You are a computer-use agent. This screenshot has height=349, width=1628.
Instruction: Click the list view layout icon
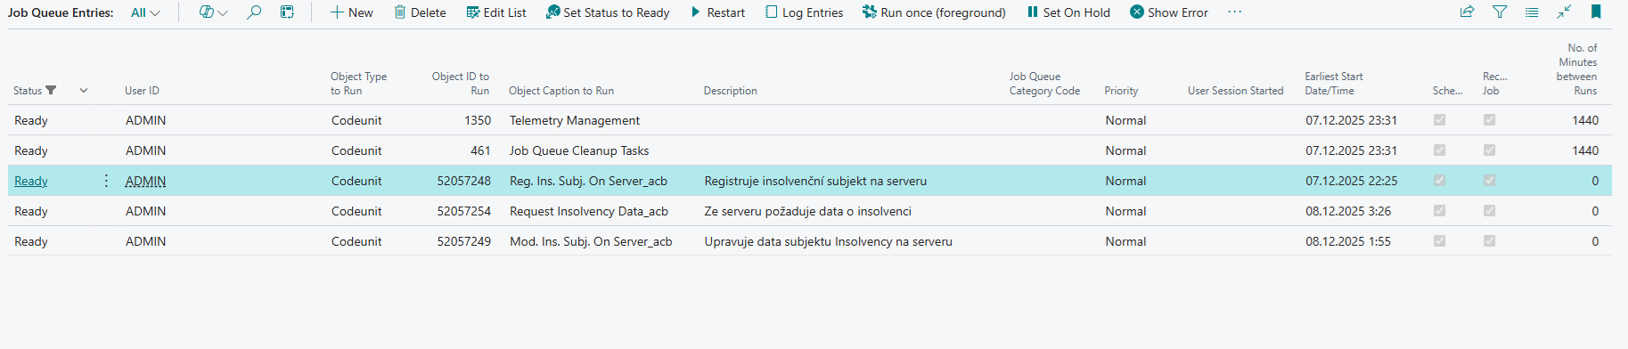[x=1532, y=12]
